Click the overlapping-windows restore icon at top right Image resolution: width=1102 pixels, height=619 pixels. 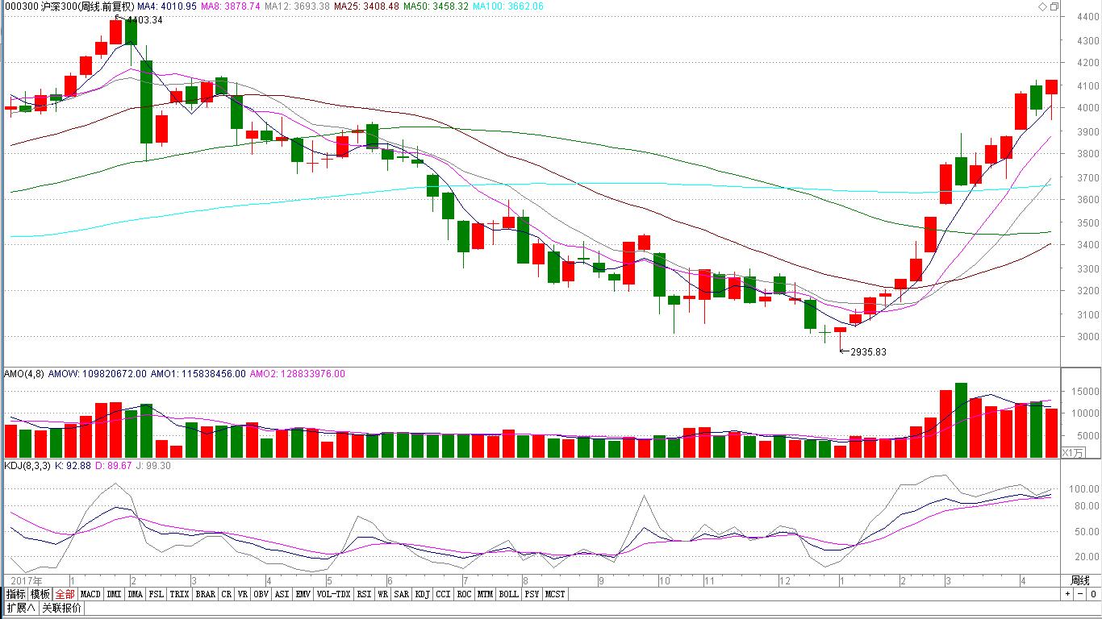coord(1054,6)
